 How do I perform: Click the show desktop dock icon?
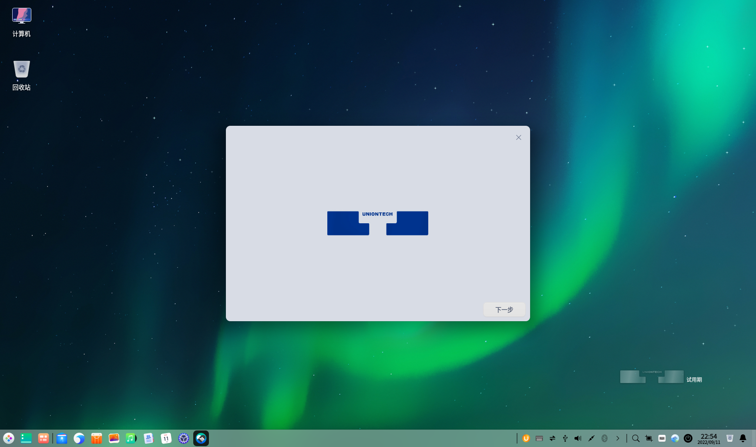(x=26, y=438)
